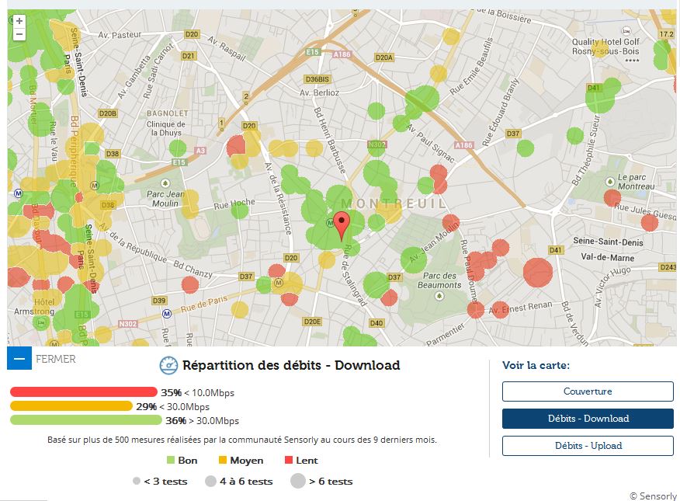Click the red 35% speed distribution bar
680x501 pixels.
[x=83, y=392]
